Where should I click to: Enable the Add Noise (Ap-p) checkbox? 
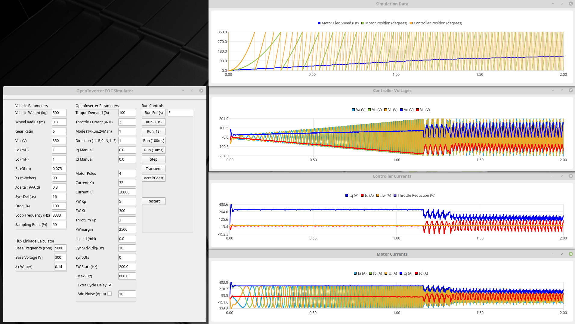coord(110,294)
